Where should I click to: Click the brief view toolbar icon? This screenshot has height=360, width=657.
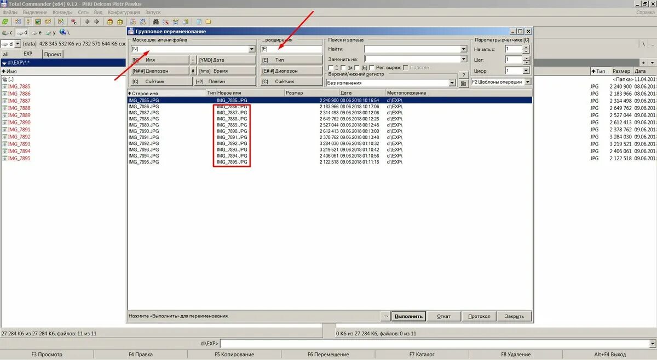tap(18, 22)
